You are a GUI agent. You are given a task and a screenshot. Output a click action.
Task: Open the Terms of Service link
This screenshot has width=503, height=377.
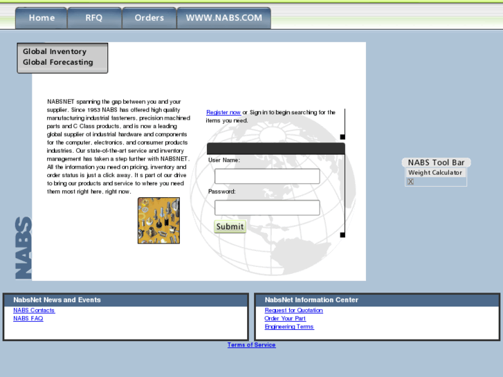click(x=252, y=345)
